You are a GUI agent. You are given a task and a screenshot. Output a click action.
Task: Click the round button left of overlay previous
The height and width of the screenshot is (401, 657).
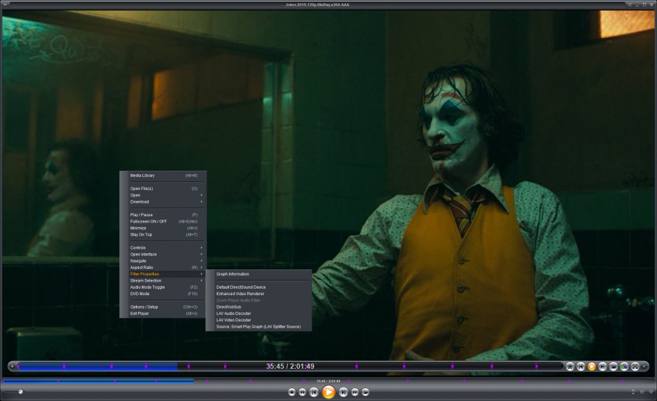pyautogui.click(x=570, y=366)
